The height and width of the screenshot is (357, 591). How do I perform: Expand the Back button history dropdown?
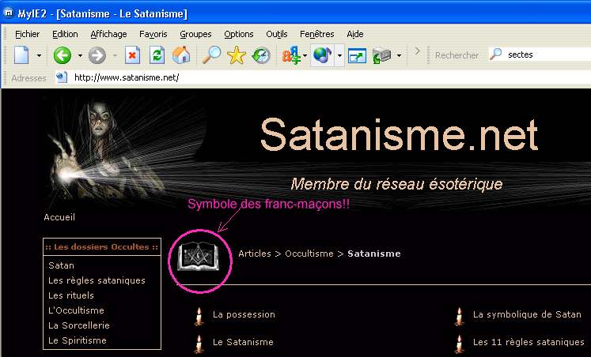(x=80, y=55)
